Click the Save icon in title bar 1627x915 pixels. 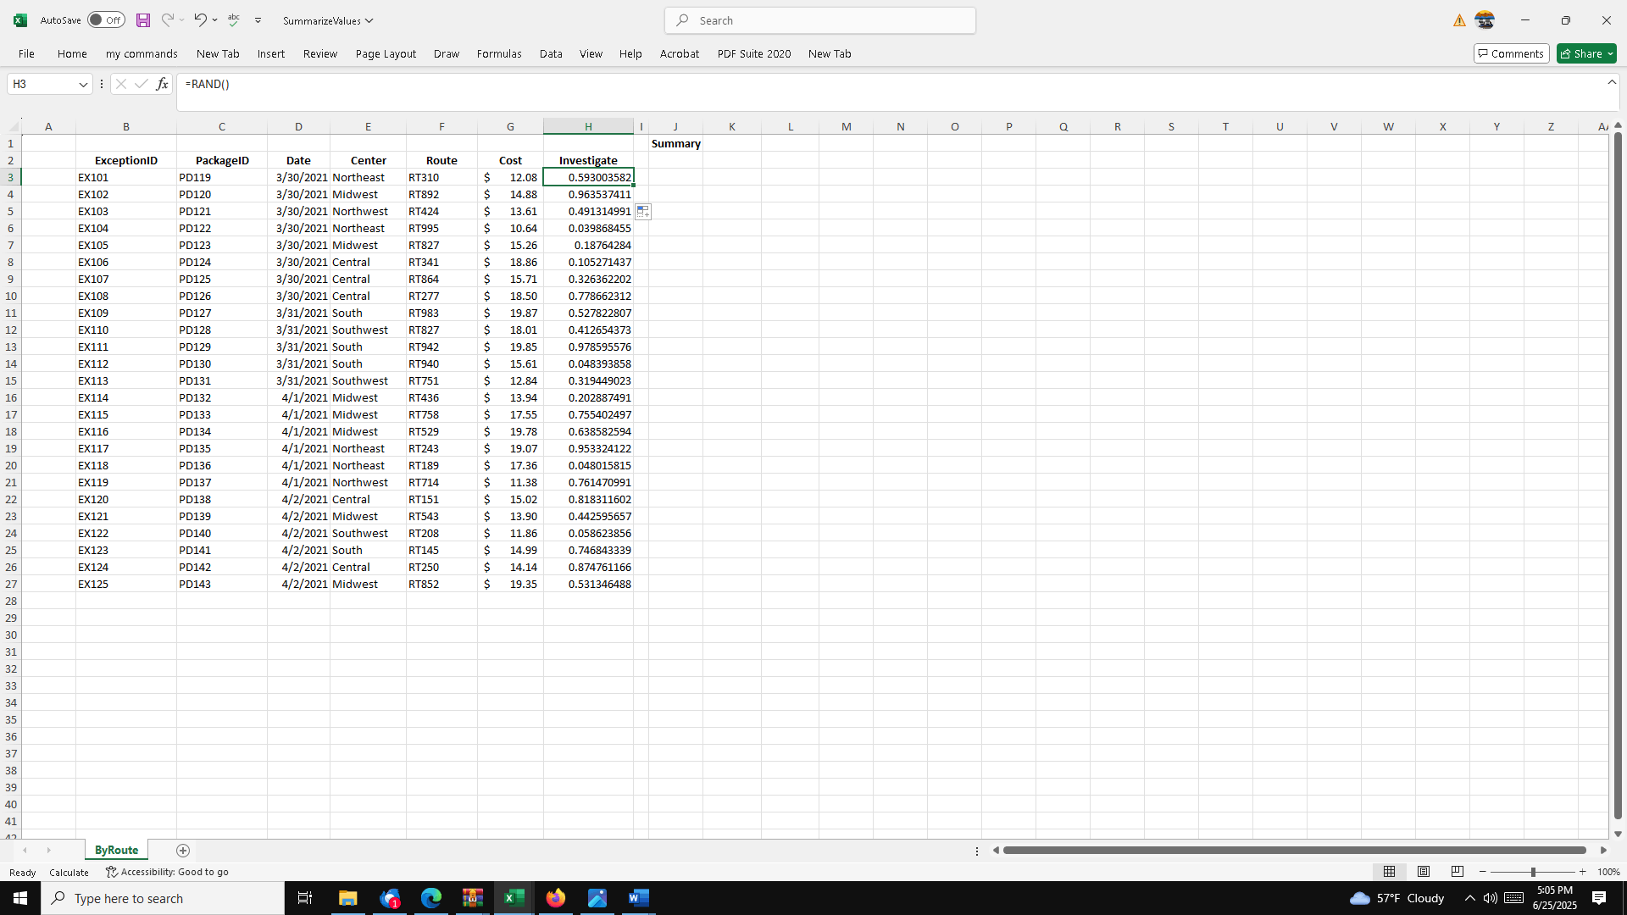coord(143,20)
